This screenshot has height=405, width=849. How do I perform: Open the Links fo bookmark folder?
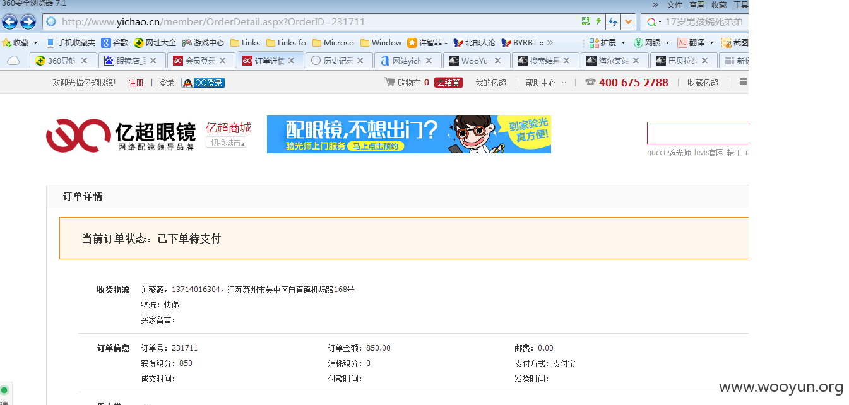(286, 43)
